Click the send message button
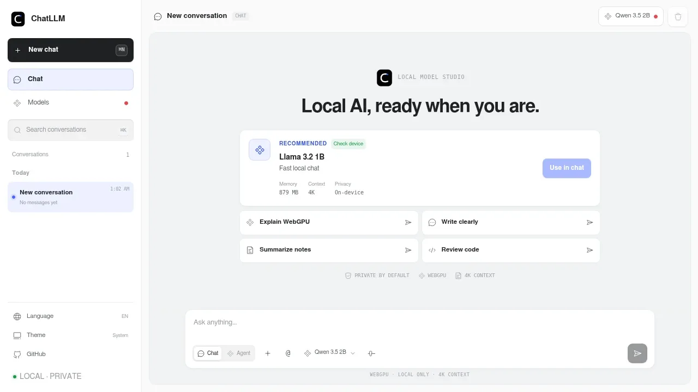This screenshot has width=698, height=392. point(637,353)
